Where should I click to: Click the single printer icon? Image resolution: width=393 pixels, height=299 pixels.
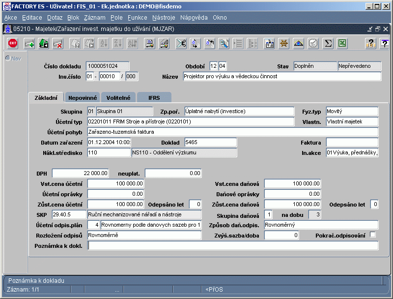149,43
